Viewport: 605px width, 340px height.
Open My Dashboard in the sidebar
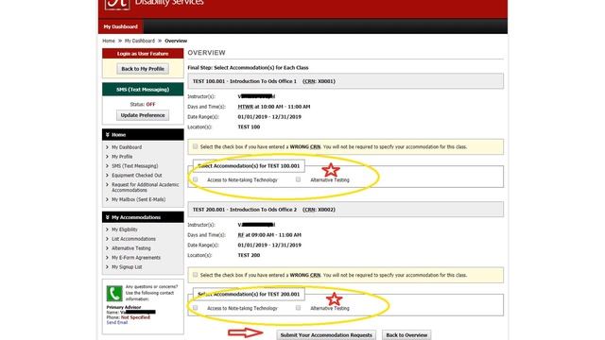(x=127, y=147)
